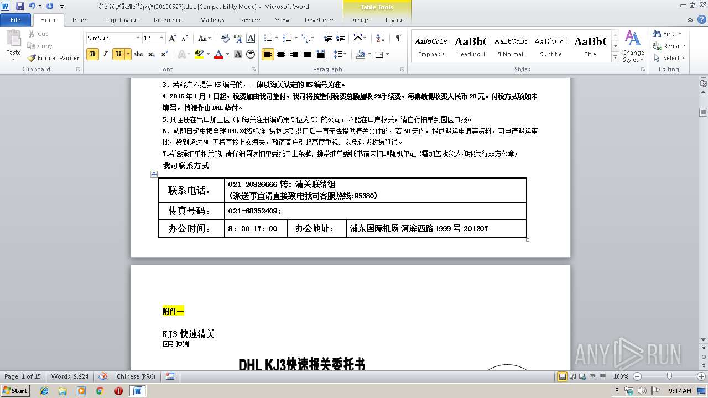Click Bullets list icon
Image resolution: width=708 pixels, height=398 pixels.
[268, 38]
